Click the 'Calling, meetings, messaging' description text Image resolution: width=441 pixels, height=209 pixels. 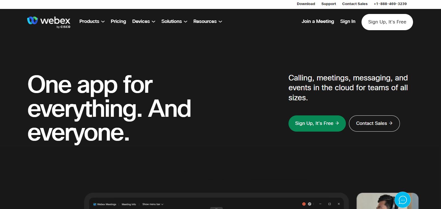pos(348,88)
